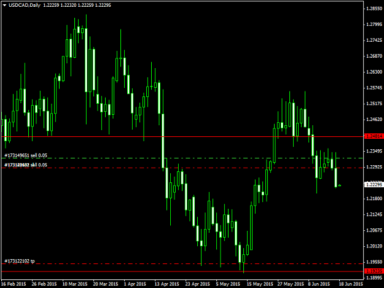Click the 16 Feb 2015 date label

tap(14, 284)
